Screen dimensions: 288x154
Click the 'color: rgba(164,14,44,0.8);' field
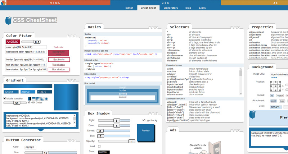tap(26, 47)
